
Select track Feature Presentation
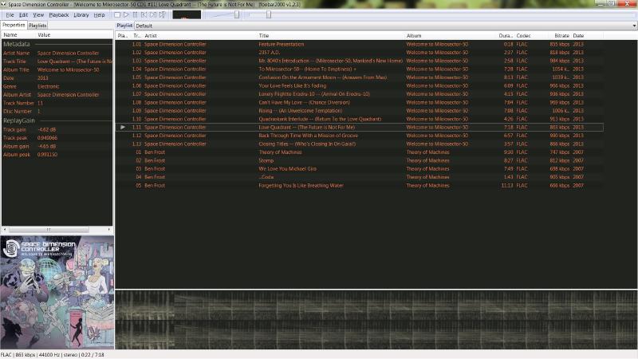point(360,44)
